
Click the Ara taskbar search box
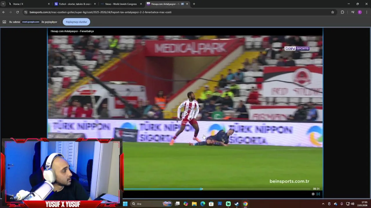tap(151, 204)
